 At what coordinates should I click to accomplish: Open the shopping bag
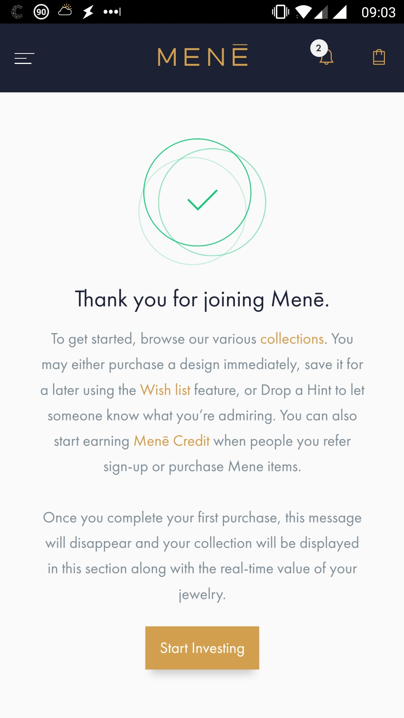tap(379, 57)
